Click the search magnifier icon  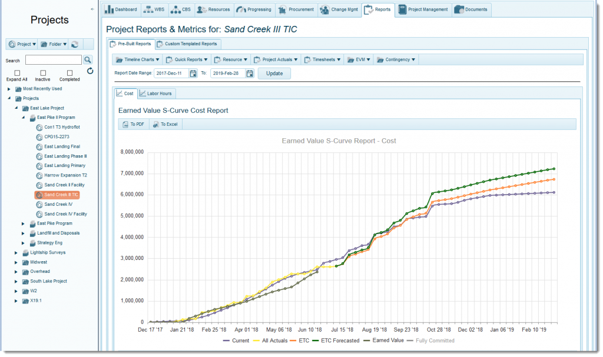[87, 59]
